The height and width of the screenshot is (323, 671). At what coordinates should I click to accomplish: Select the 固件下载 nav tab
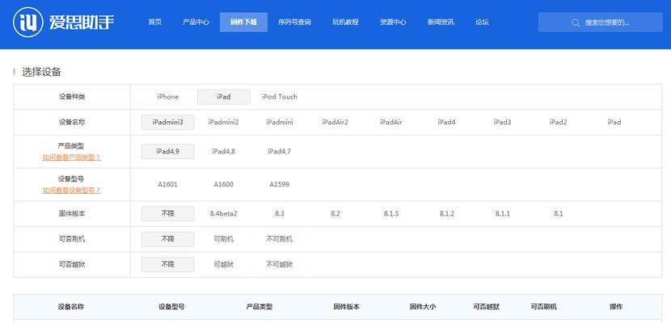point(243,23)
